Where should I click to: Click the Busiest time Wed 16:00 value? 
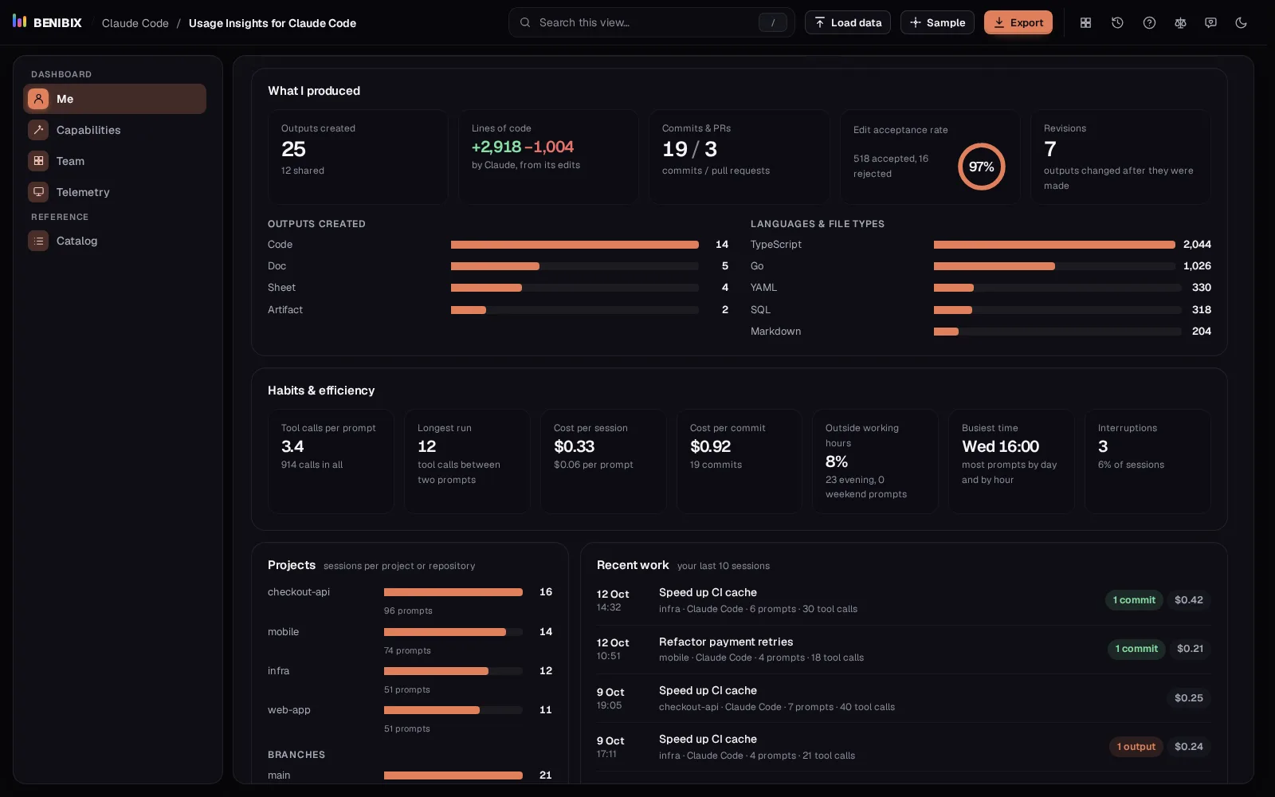click(1000, 446)
